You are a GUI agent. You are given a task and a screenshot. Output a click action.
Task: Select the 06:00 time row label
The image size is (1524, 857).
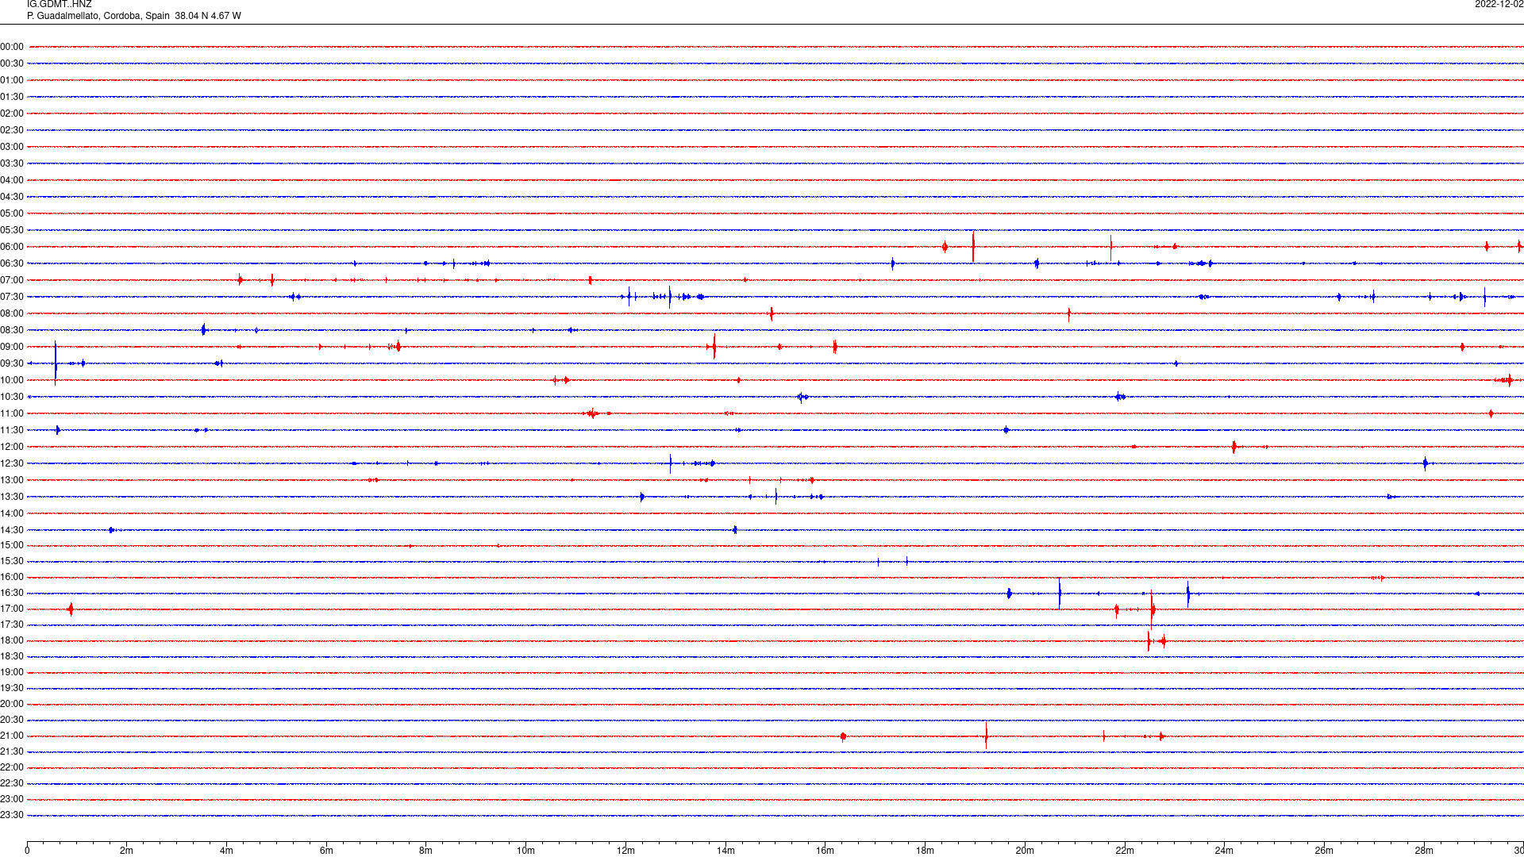point(12,247)
